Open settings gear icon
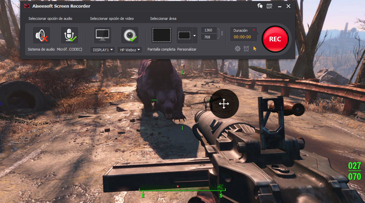This screenshot has height=203, width=365. tap(237, 49)
